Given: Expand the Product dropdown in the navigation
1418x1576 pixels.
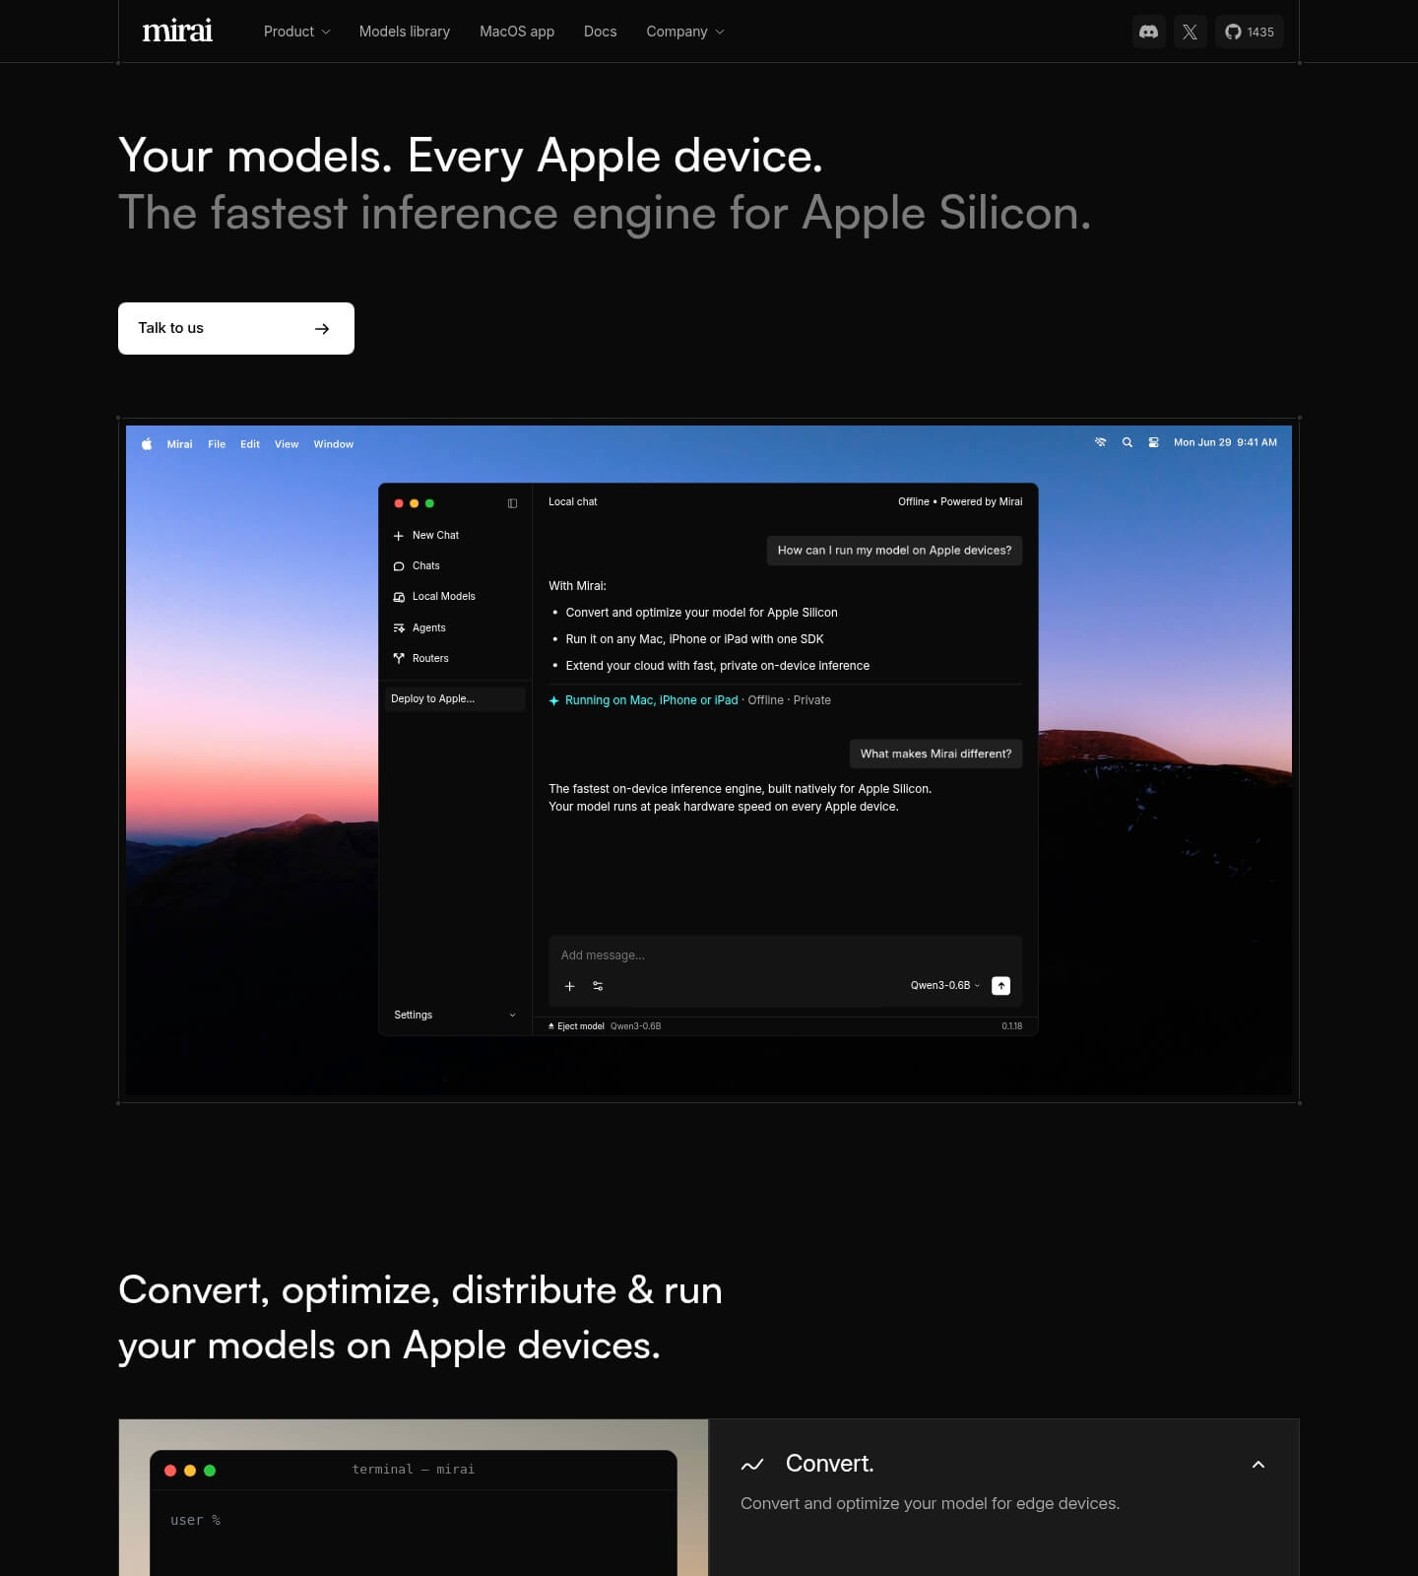Looking at the screenshot, I should pos(296,32).
